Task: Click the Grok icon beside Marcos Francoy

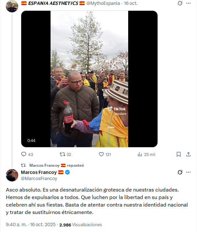Action: (180, 172)
